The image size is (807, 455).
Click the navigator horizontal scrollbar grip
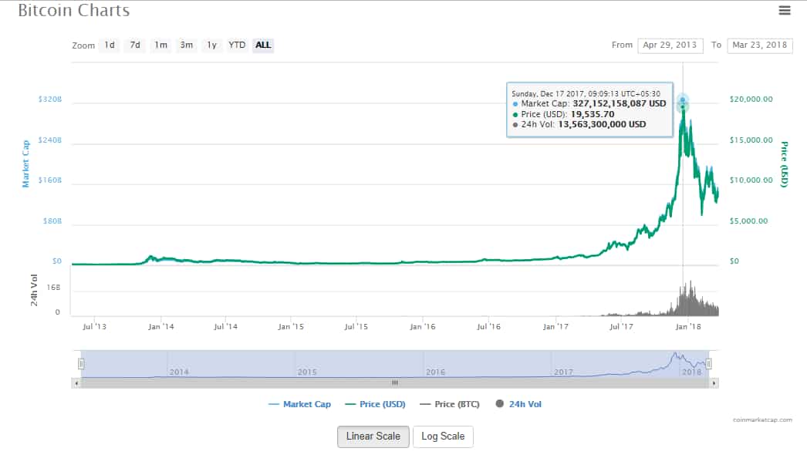pyautogui.click(x=395, y=383)
